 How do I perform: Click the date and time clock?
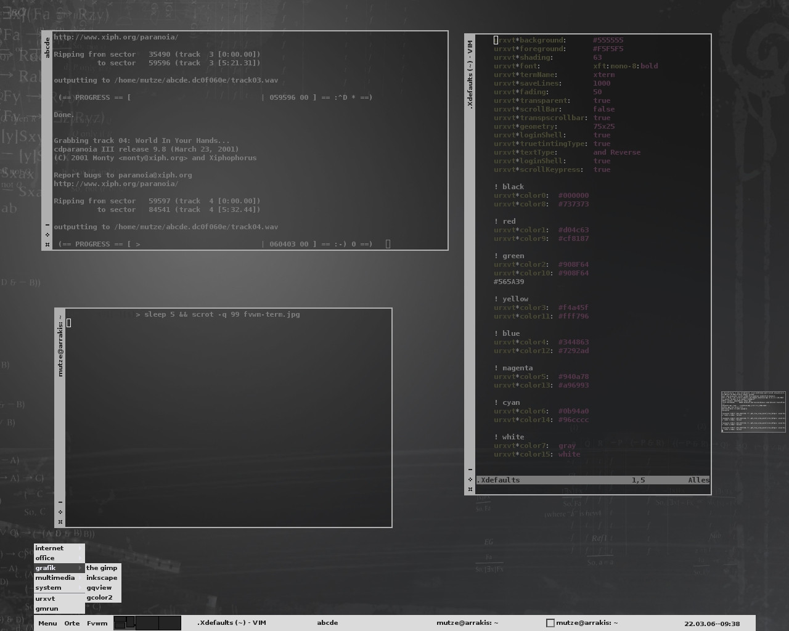(712, 624)
